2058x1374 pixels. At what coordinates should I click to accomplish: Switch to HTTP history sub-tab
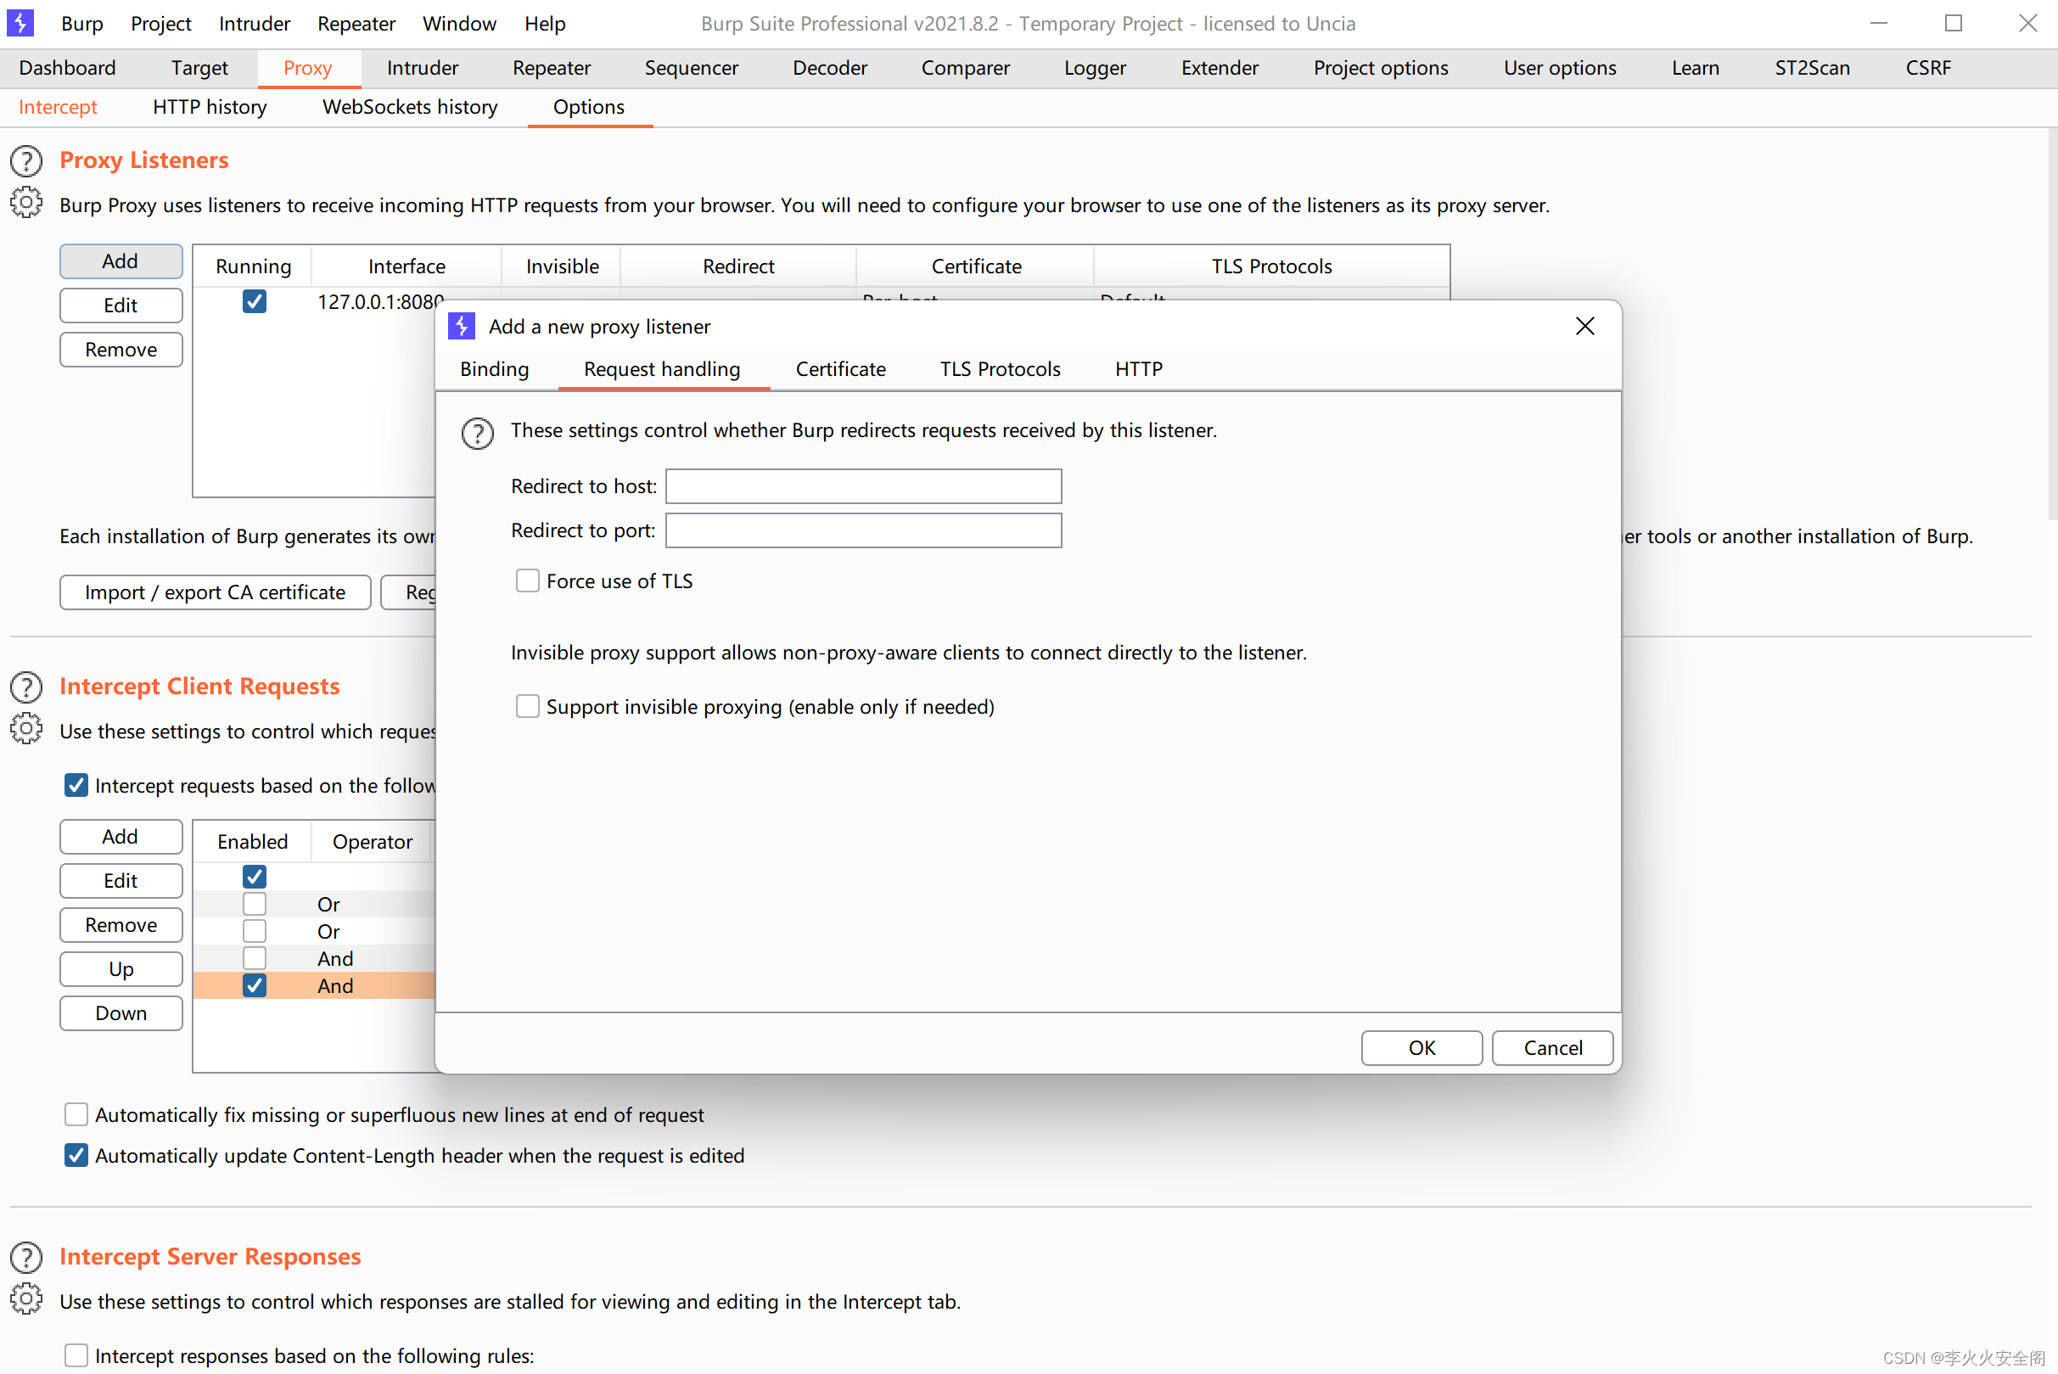pyautogui.click(x=210, y=107)
